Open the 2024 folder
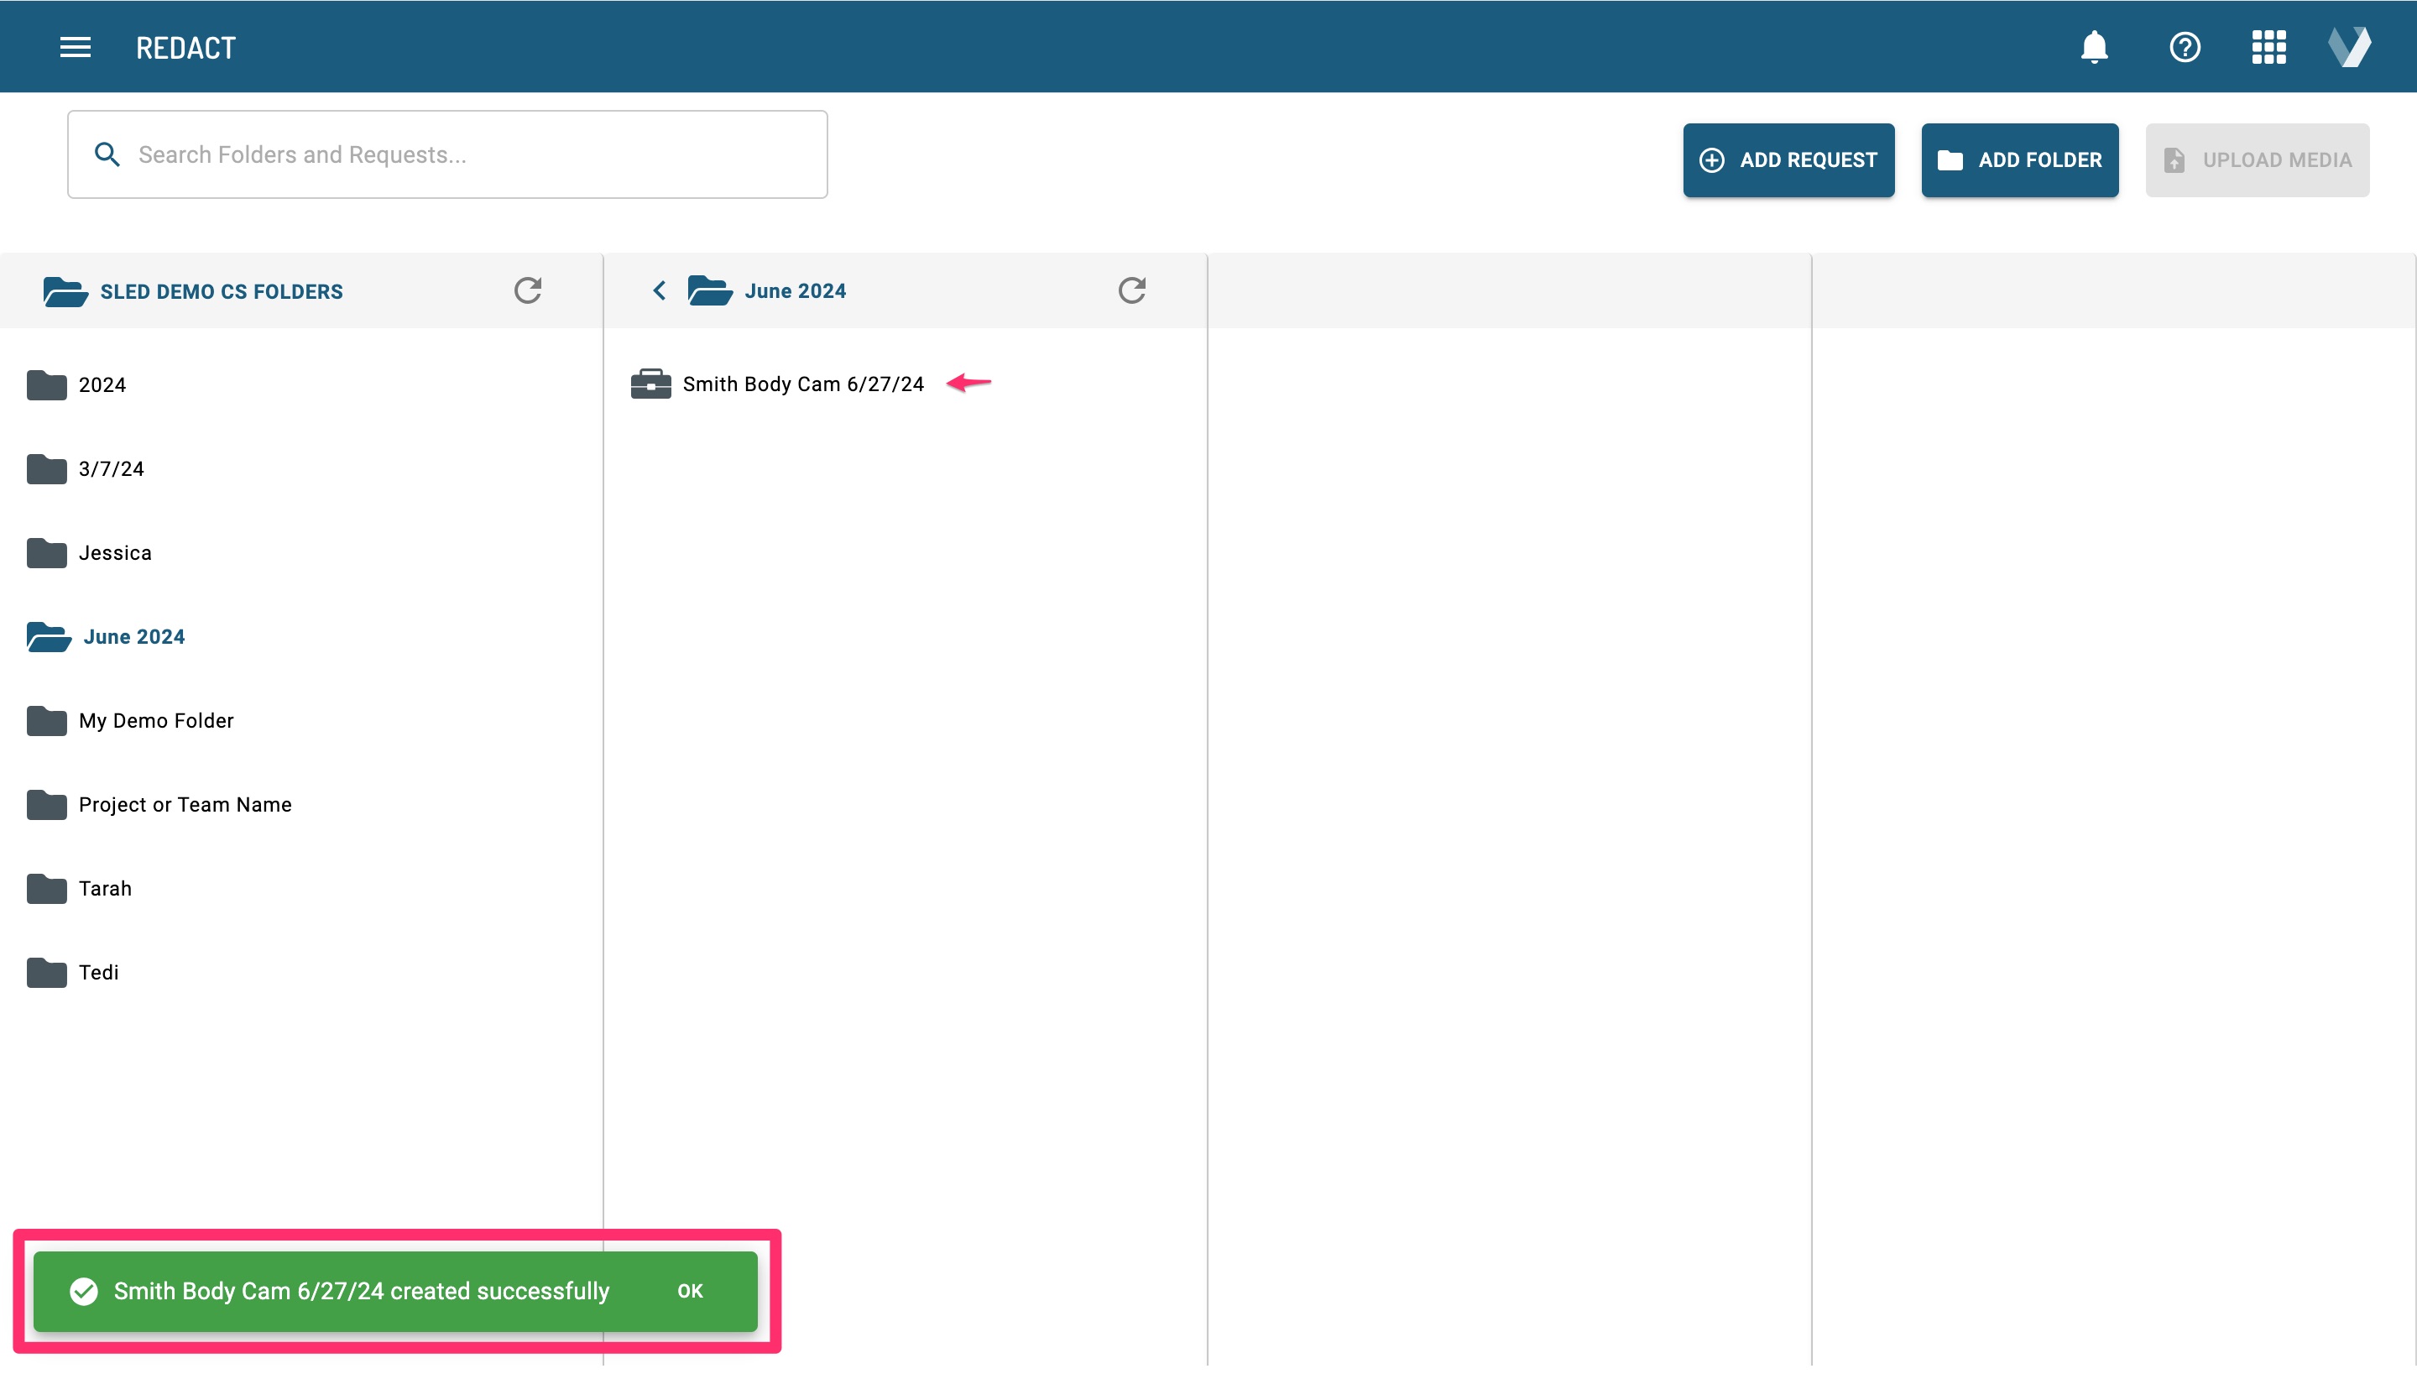Viewport: 2417px width, 1400px height. pyautogui.click(x=102, y=384)
